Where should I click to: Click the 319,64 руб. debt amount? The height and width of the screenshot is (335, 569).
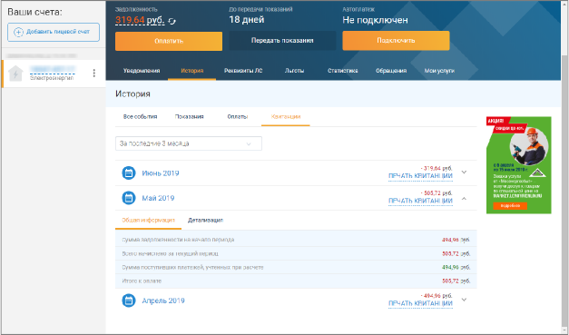[x=140, y=20]
